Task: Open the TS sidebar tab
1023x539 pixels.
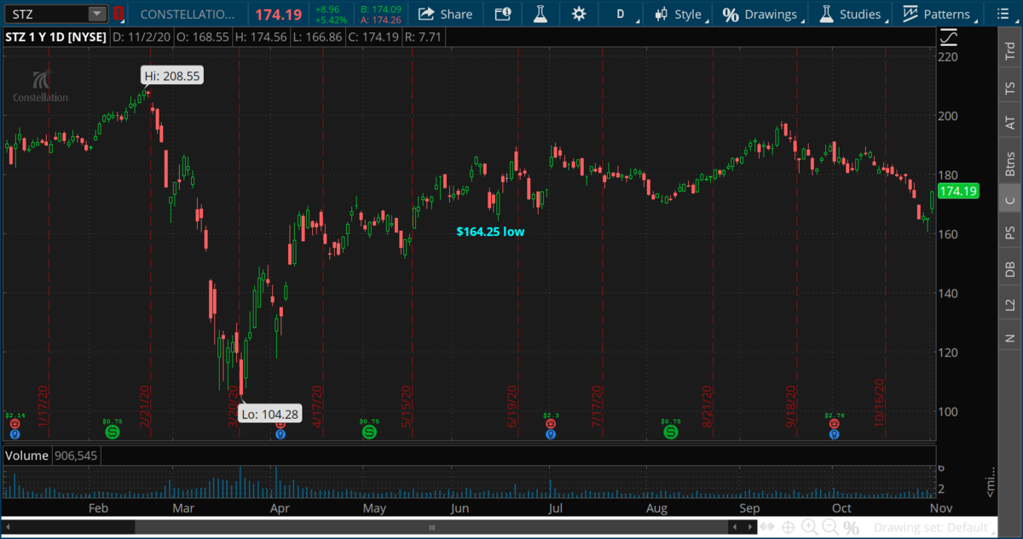Action: click(x=1010, y=88)
